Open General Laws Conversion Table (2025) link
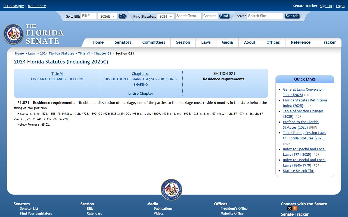 (x=303, y=92)
